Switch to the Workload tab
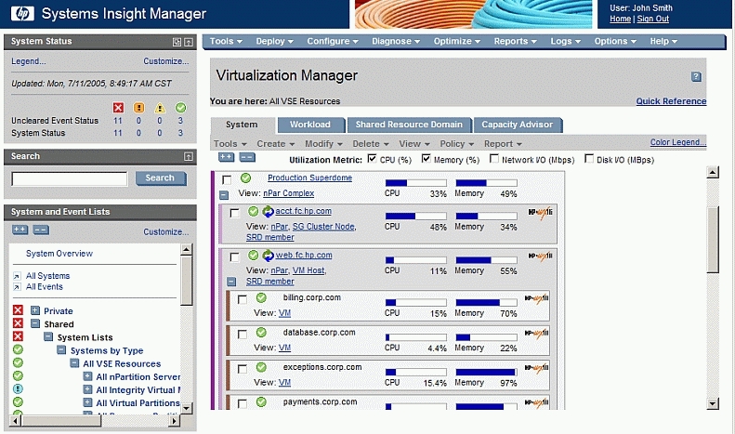Screen dimensions: 735x434 click(310, 125)
